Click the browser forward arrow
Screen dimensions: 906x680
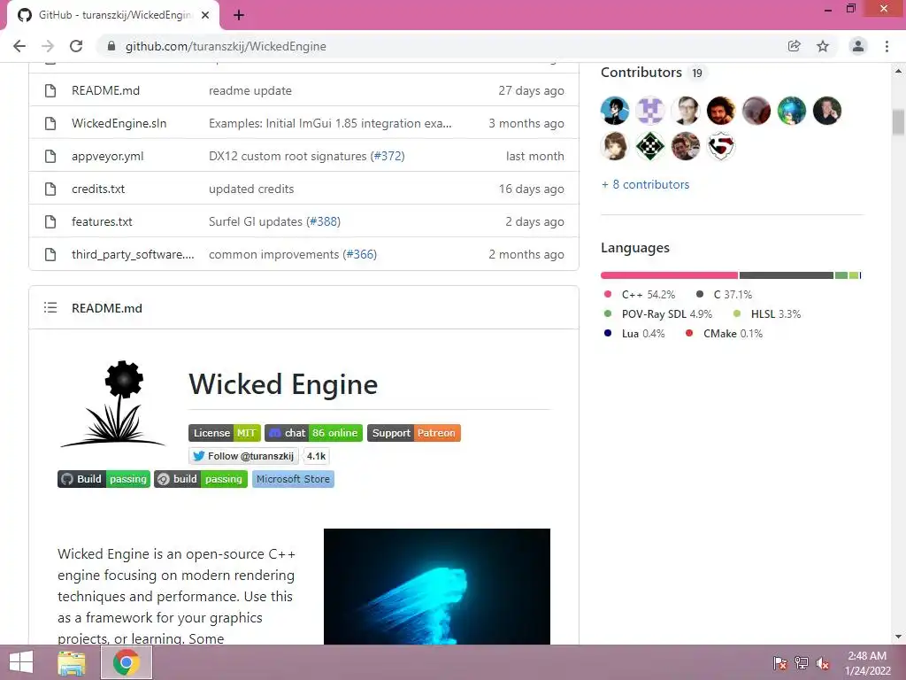tap(48, 46)
